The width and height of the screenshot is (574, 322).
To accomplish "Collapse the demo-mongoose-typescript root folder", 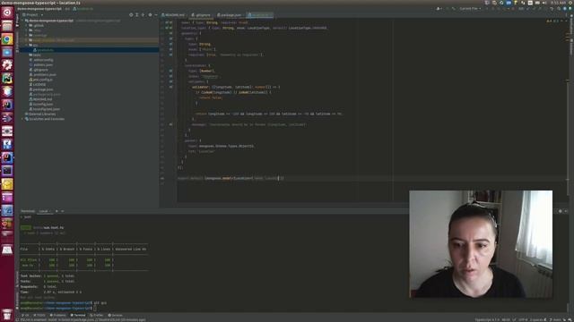I will pos(22,21).
